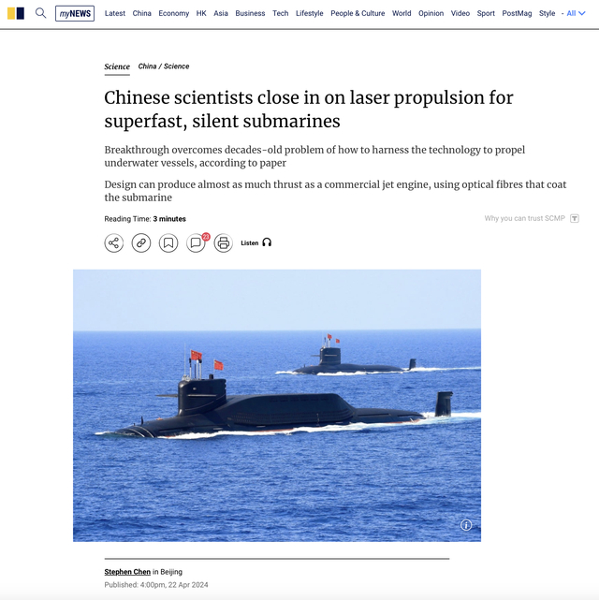Show image info via the i icon
Screen dimensions: 599x600
point(466,525)
